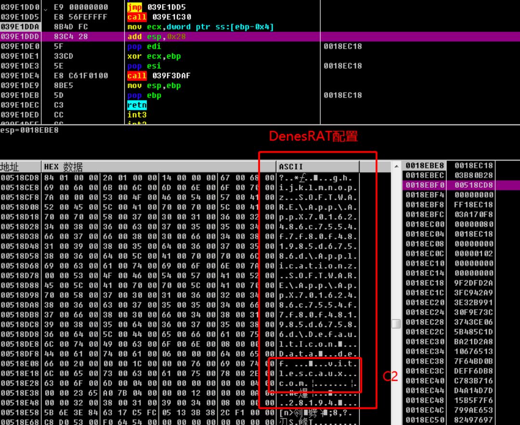Select the highlighted add esp,0x28 instruction

pos(156,37)
